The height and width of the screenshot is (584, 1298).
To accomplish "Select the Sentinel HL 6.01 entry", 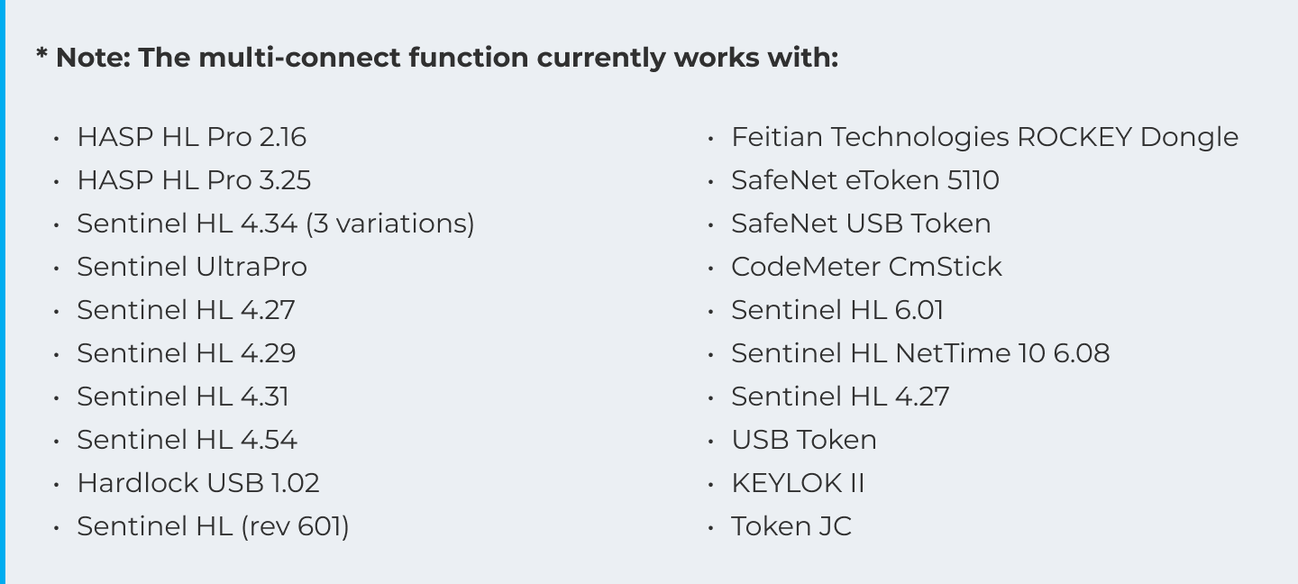I will coord(837,310).
